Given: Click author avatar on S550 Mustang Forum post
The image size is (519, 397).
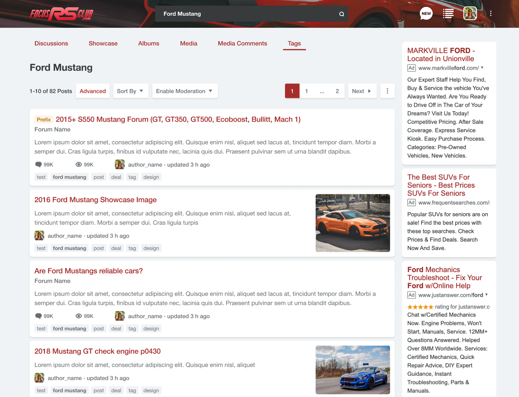Looking at the screenshot, I should tap(120, 164).
